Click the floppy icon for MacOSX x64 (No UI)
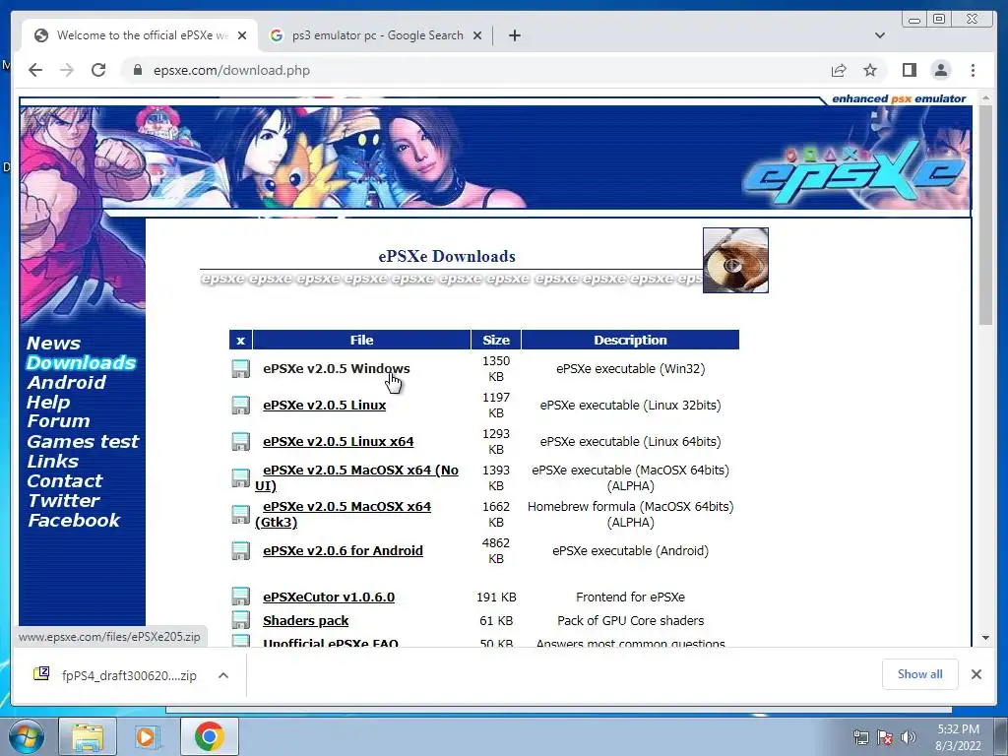The width and height of the screenshot is (1008, 756). 240,477
